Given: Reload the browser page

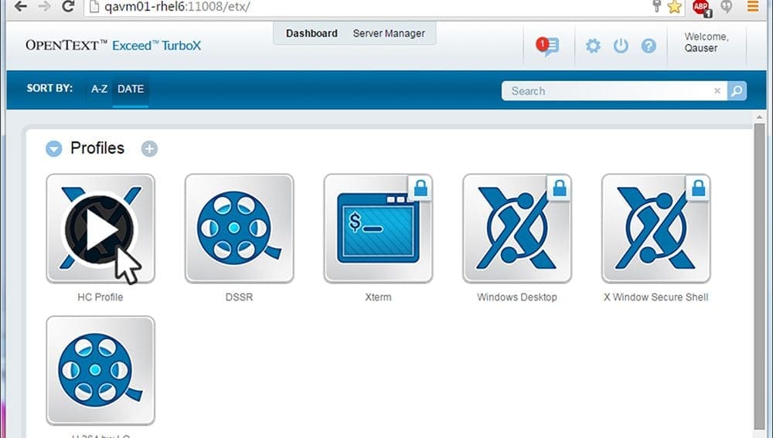Looking at the screenshot, I should coord(68,6).
